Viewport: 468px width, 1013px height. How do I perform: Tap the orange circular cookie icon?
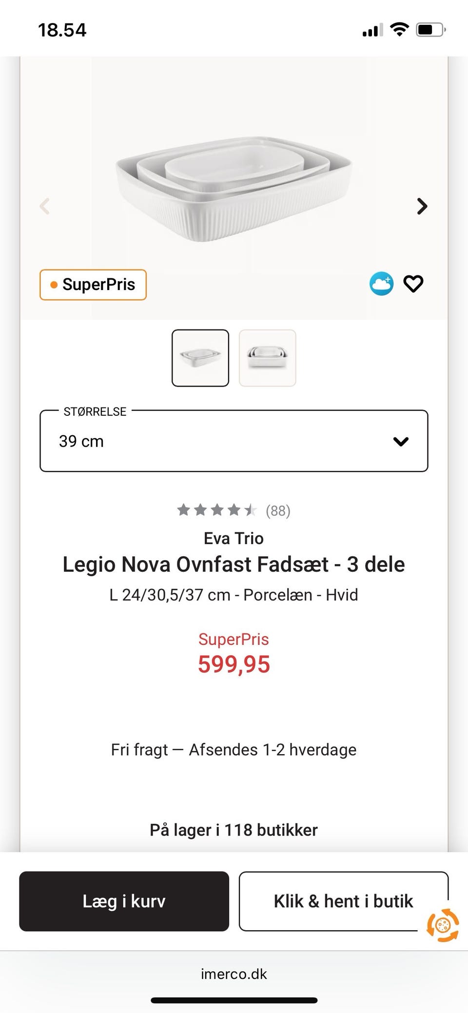pyautogui.click(x=442, y=925)
